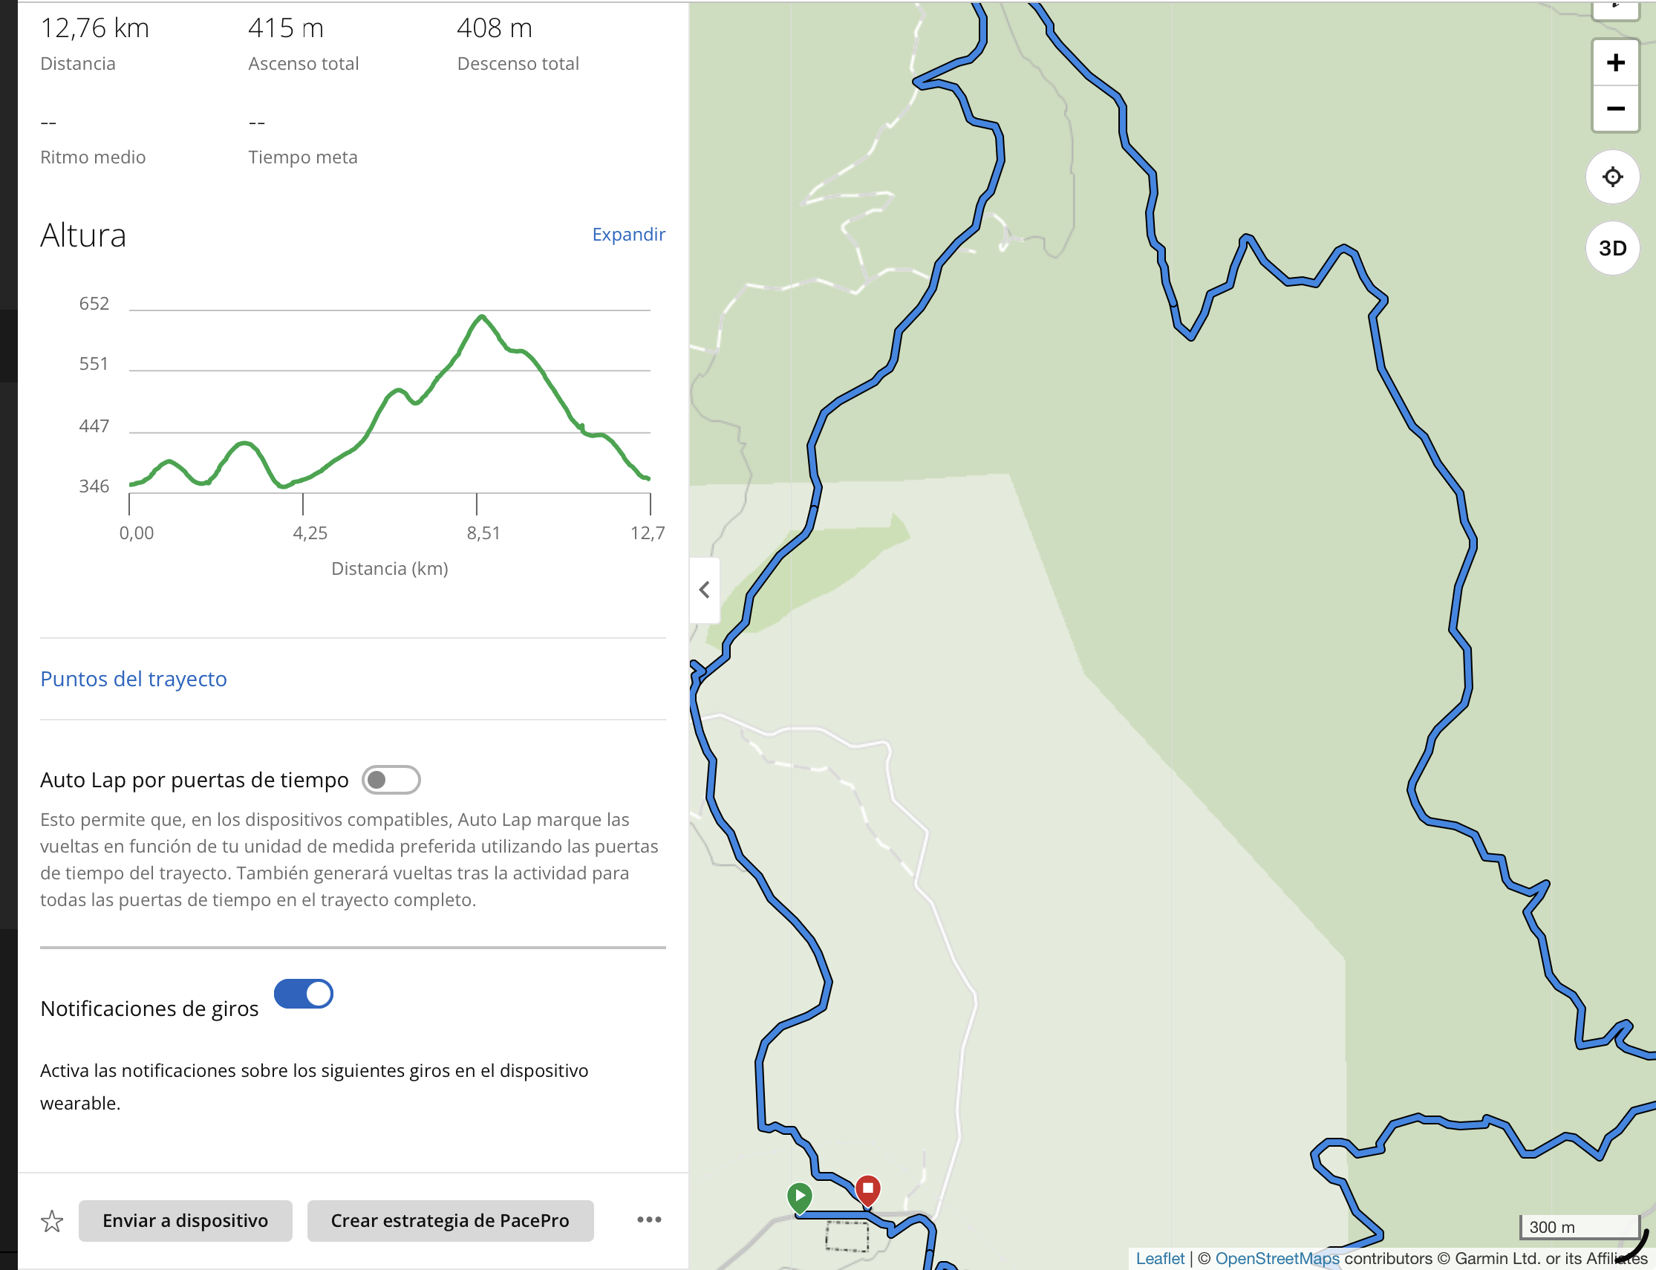
Task: Open the three-dot options menu
Action: click(648, 1219)
